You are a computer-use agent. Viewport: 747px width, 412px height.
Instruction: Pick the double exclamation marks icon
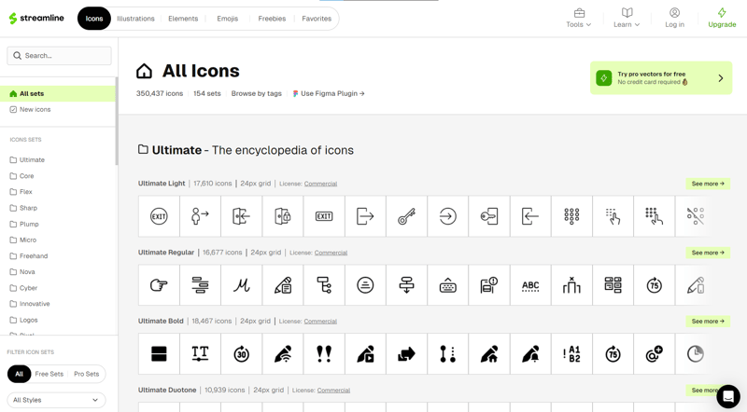coord(324,354)
